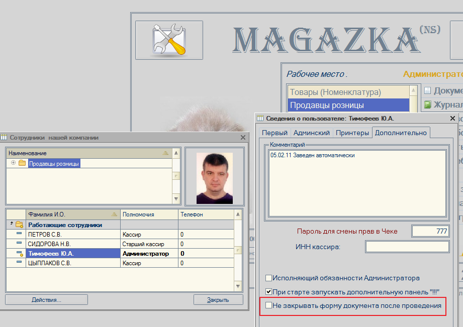The width and height of the screenshot is (463, 327).
Task: Enable Исполняющий обязанности Администратора checkbox
Action: pyautogui.click(x=268, y=278)
